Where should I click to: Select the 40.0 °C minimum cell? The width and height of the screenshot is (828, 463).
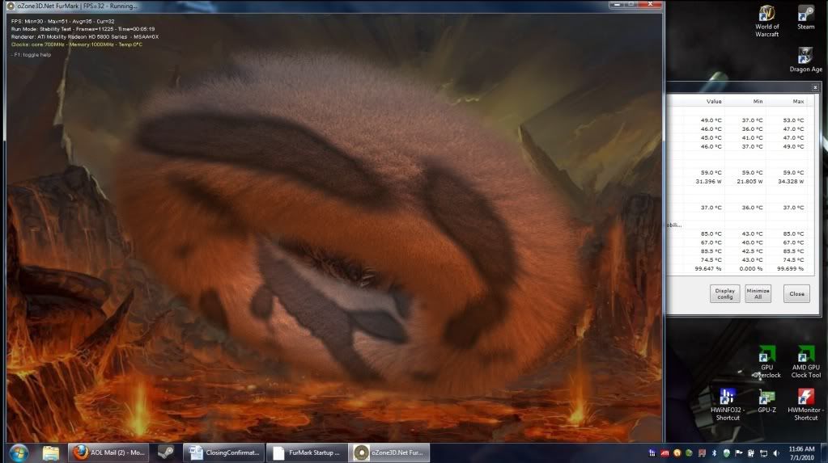click(x=753, y=242)
